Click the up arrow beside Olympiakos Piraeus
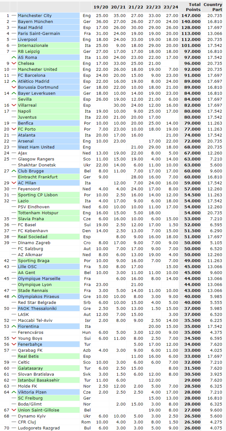 pos(14,297)
